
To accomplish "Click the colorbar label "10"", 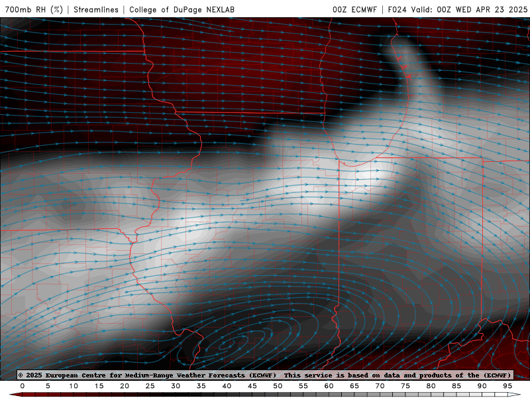I will click(74, 386).
